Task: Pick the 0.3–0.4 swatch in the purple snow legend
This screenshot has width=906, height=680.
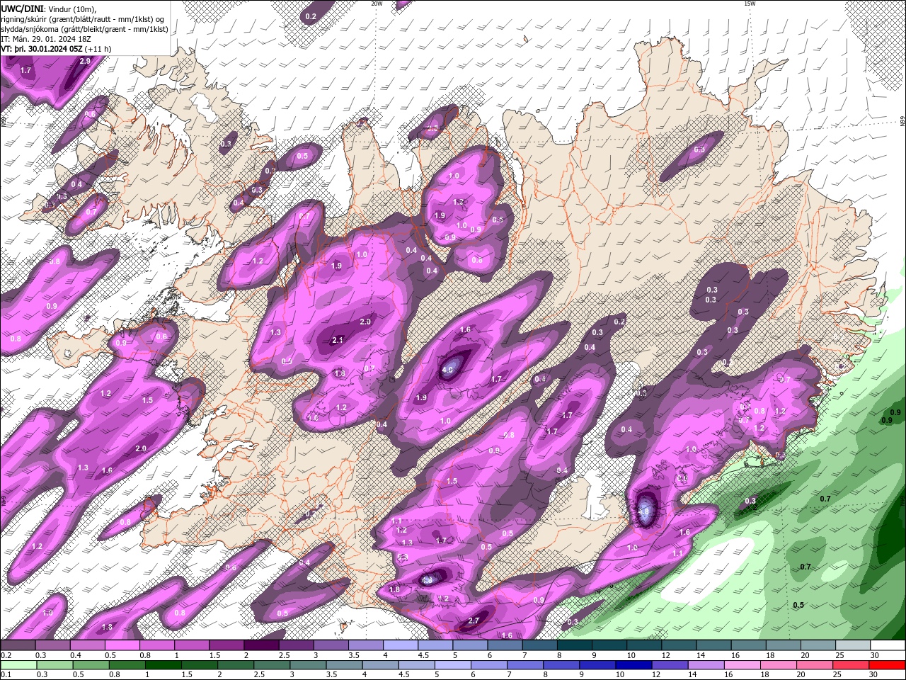Action: [52, 645]
